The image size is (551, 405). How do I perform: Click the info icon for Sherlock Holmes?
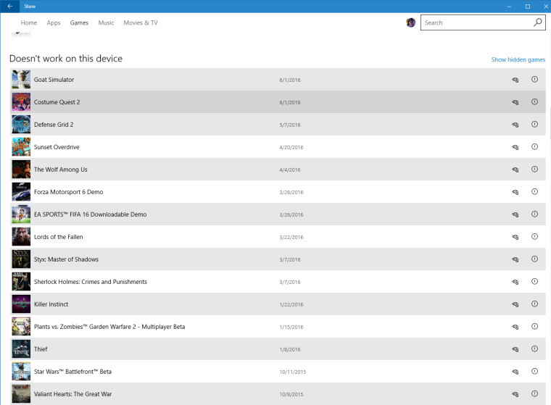click(534, 282)
